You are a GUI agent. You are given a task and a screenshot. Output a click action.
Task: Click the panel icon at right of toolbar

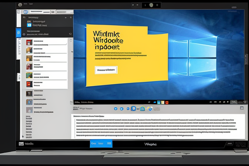click(x=241, y=108)
